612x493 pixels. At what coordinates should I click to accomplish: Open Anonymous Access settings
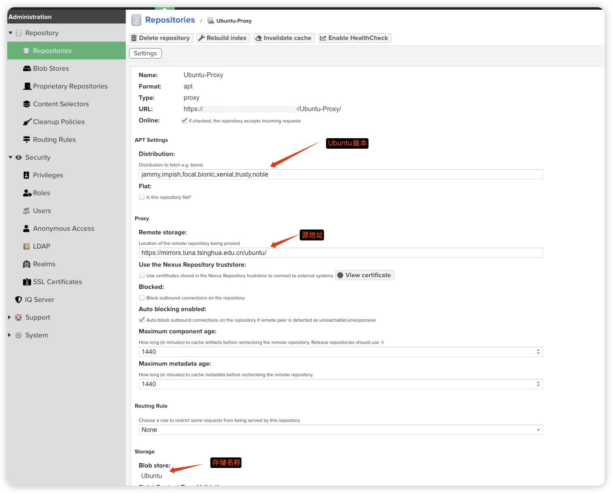pyautogui.click(x=66, y=229)
